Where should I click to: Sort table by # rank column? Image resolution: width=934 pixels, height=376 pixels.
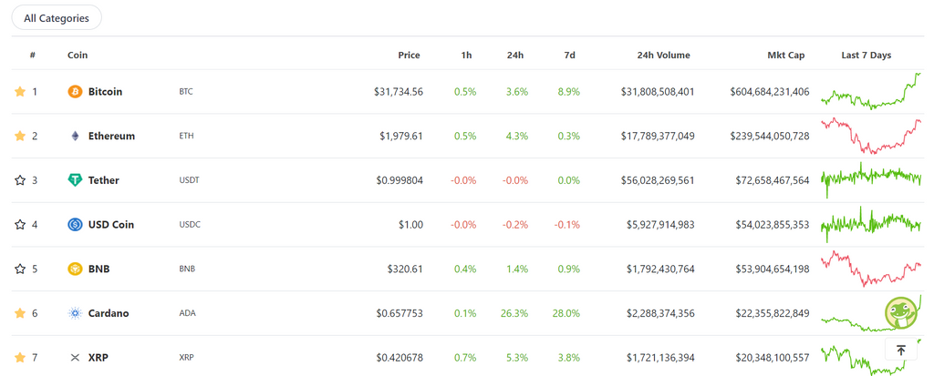point(33,56)
